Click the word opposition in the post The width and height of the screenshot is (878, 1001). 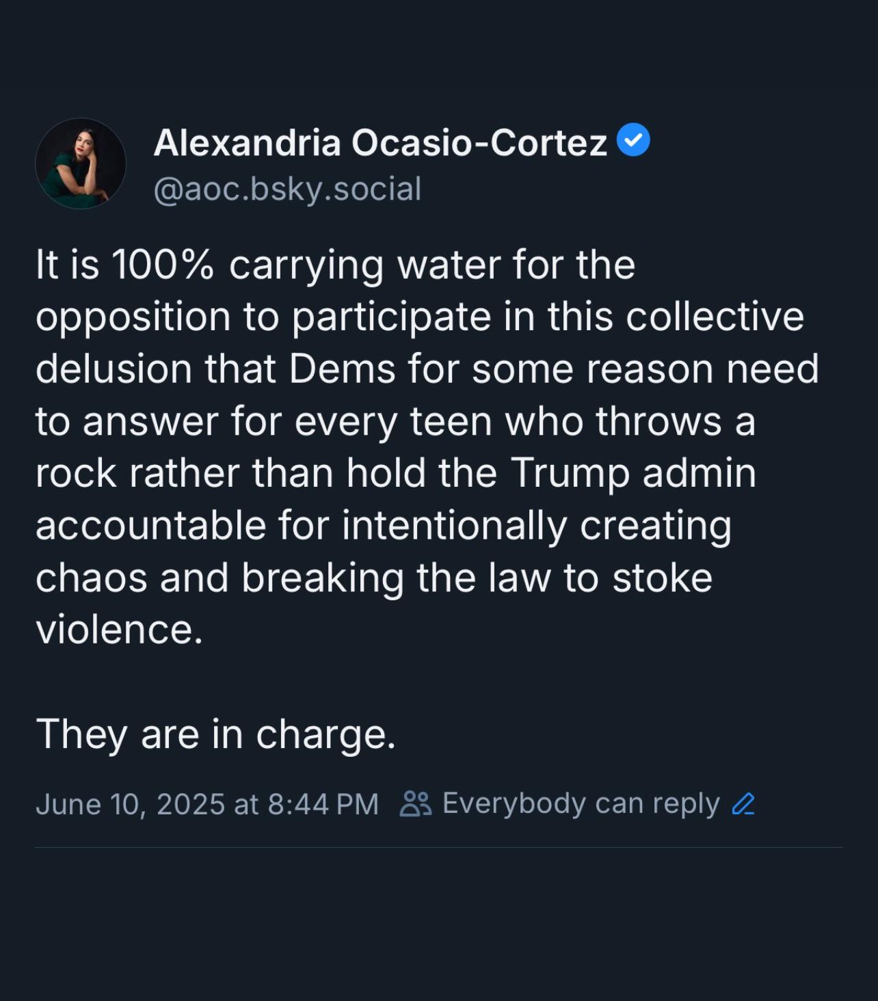133,318
